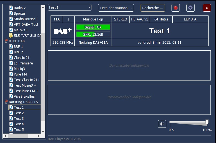Screen dimensions: 216x143
Task: Click the HE-AAC v1 codec cell
Action: pyautogui.click(x=139, y=19)
